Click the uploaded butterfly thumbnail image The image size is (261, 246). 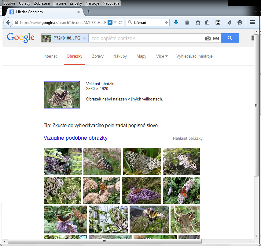(x=62, y=95)
